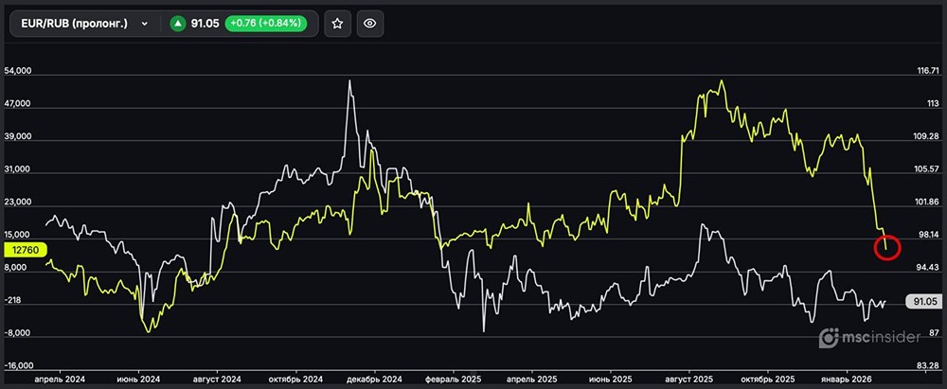Click the 87 right axis label
947x389 pixels.
933,333
